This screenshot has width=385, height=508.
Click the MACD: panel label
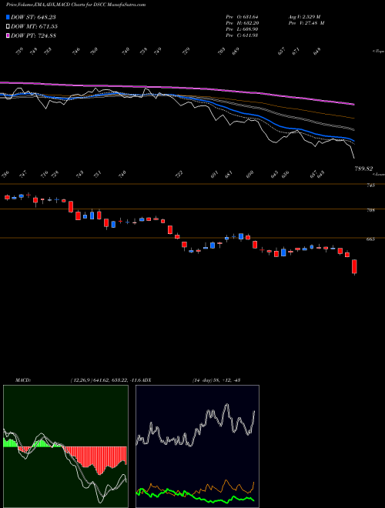point(23,380)
